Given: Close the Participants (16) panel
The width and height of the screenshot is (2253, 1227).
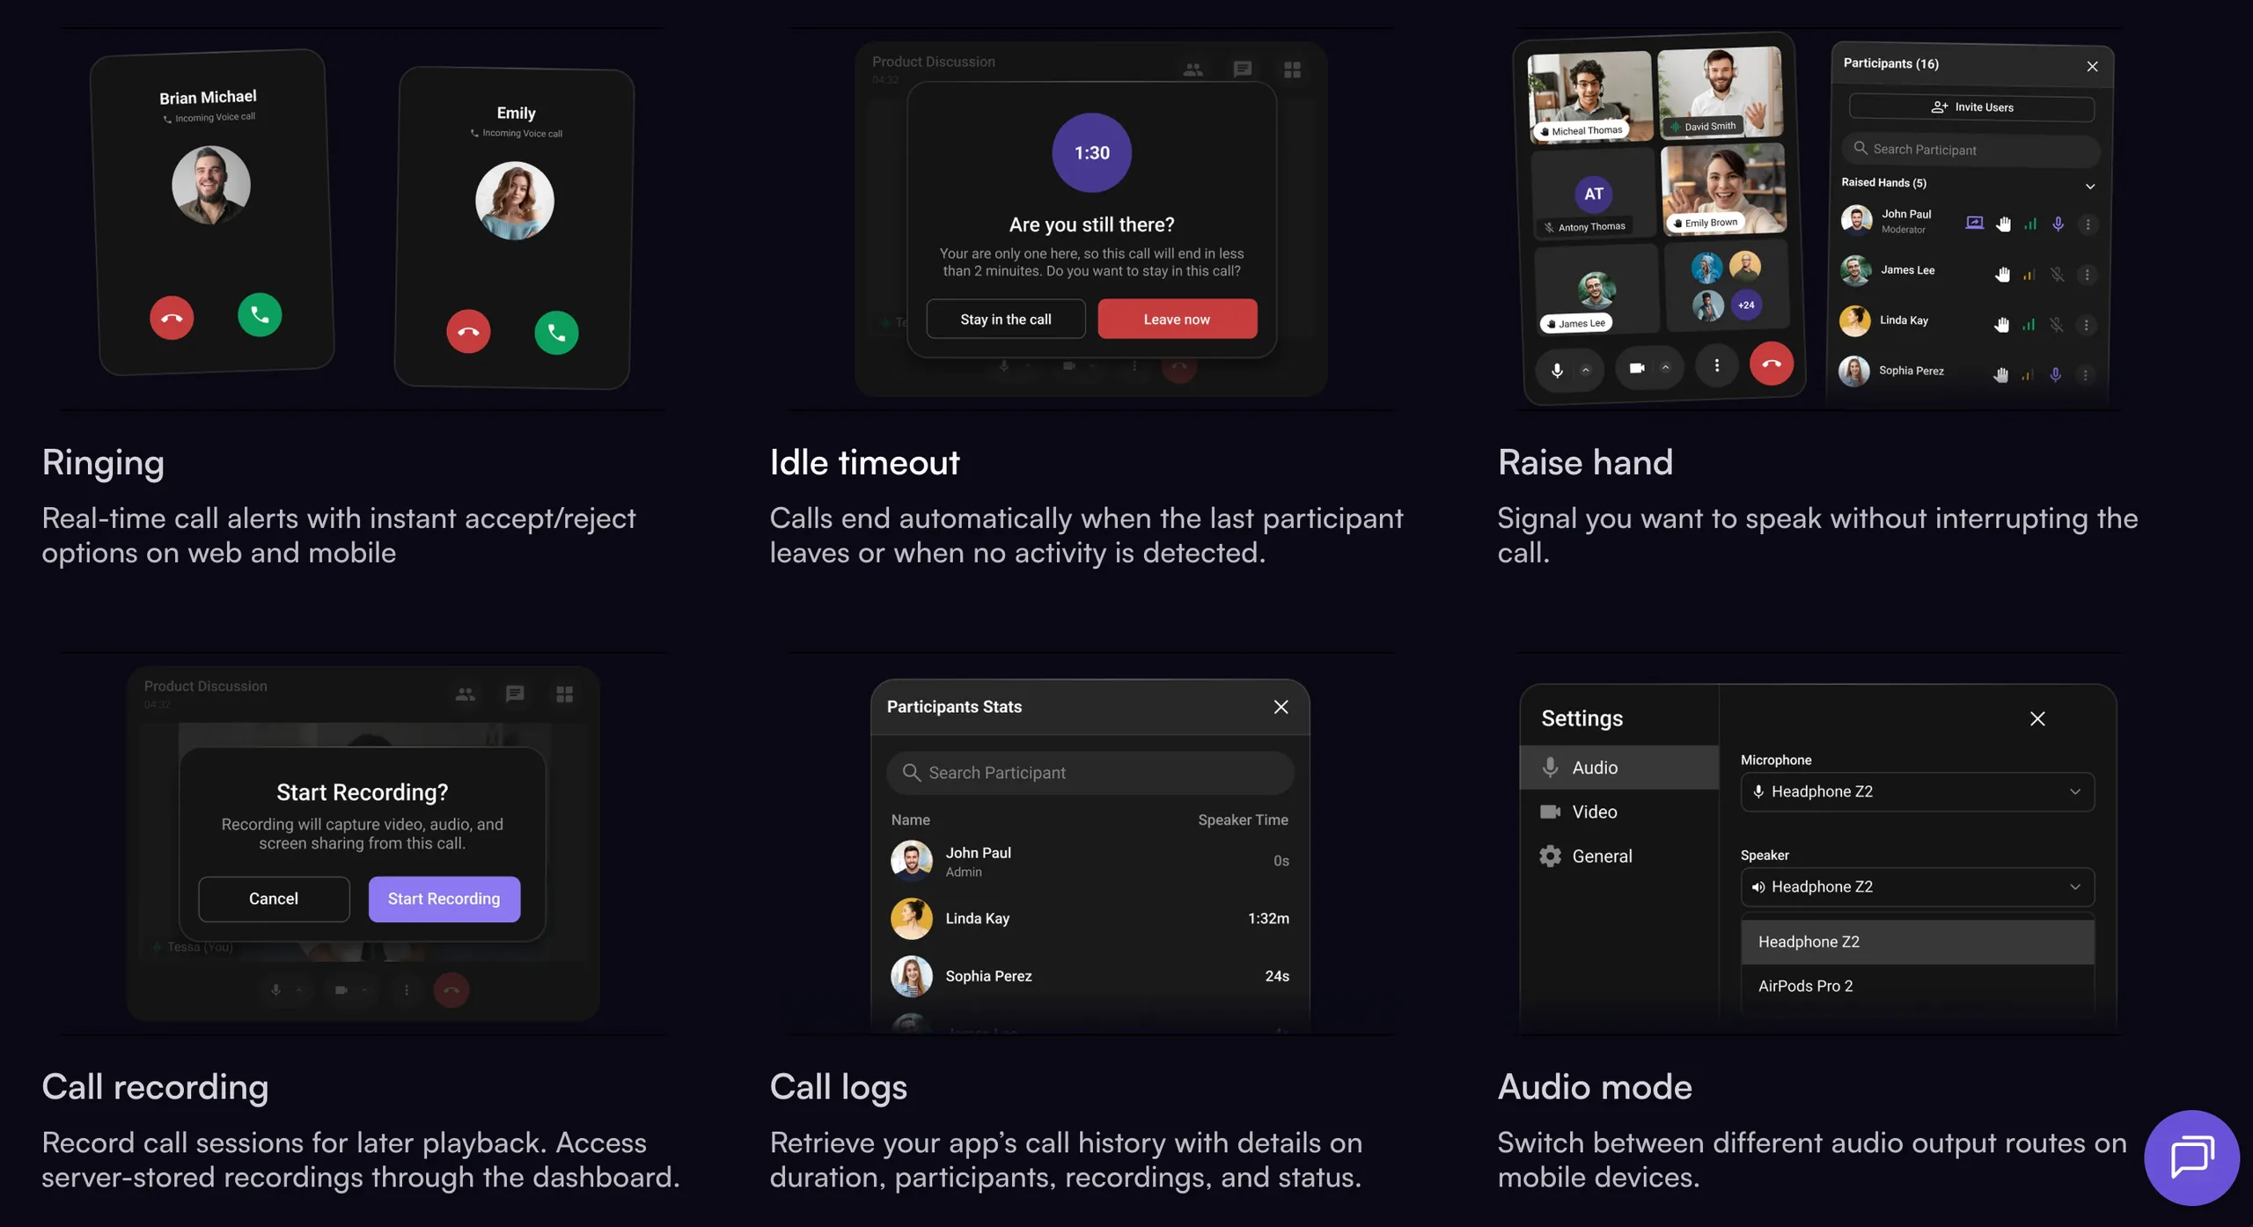Looking at the screenshot, I should click(x=2092, y=67).
